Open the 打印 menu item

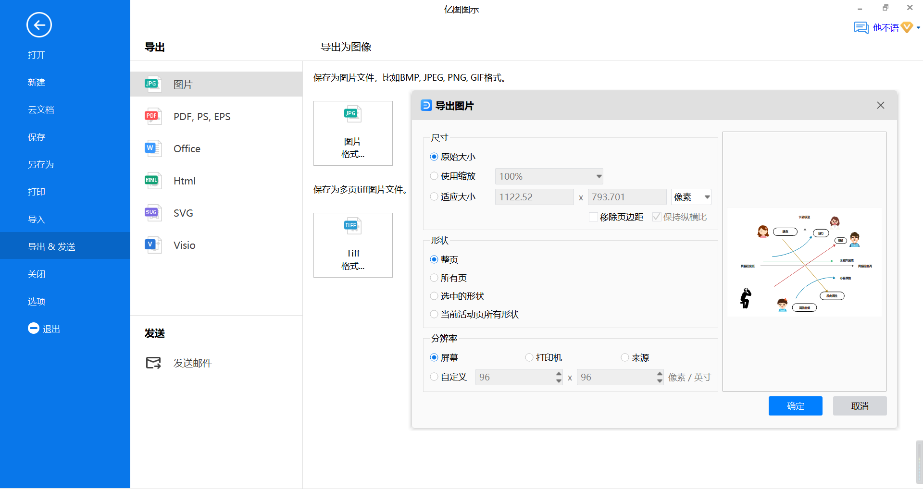tap(37, 192)
